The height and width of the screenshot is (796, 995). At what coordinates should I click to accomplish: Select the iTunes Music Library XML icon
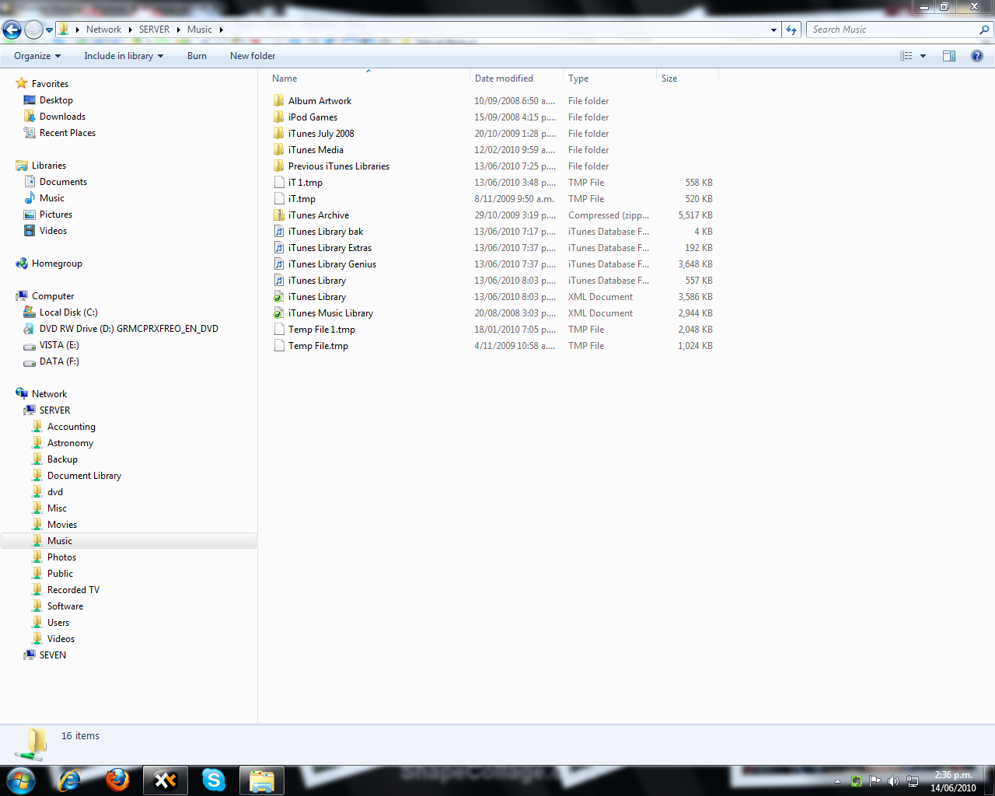[279, 313]
